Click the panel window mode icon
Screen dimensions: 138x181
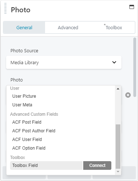coord(132,7)
